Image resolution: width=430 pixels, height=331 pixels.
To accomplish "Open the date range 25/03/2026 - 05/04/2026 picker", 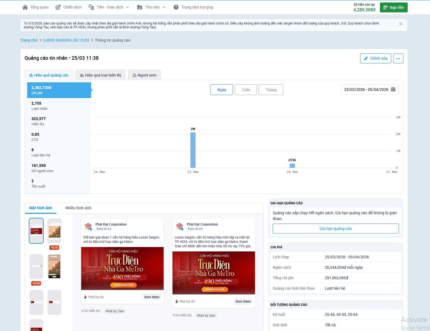I will click(x=366, y=89).
